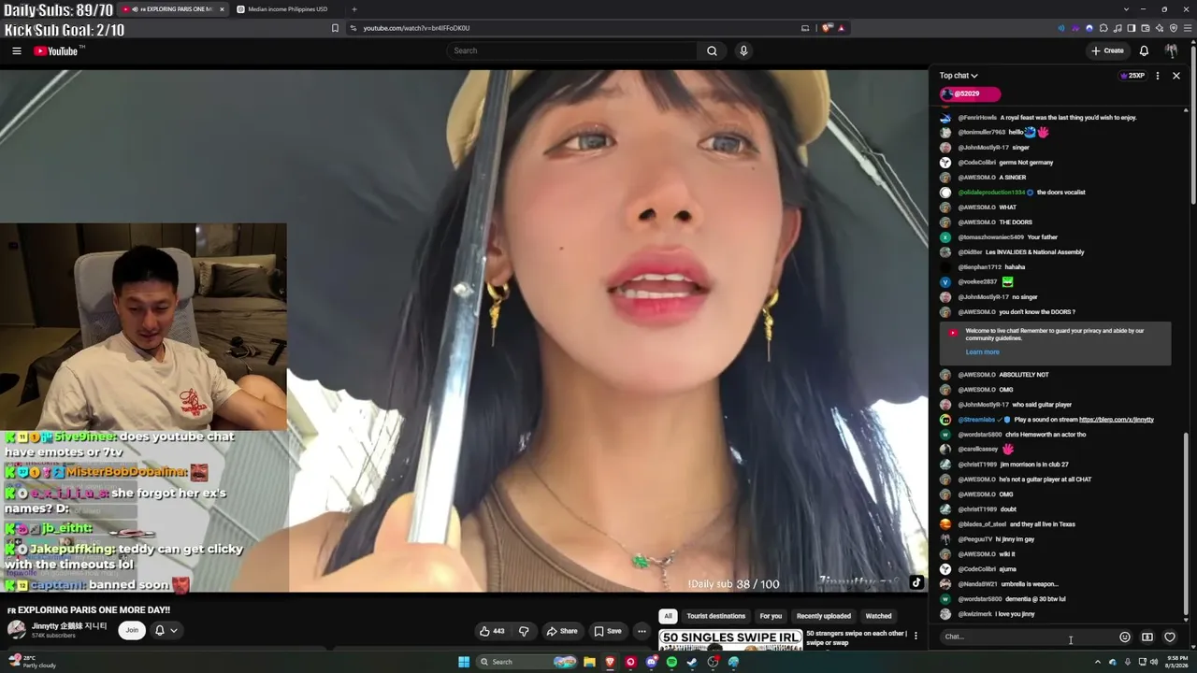Close the live chat panel
This screenshot has width=1197, height=673.
pos(1176,76)
